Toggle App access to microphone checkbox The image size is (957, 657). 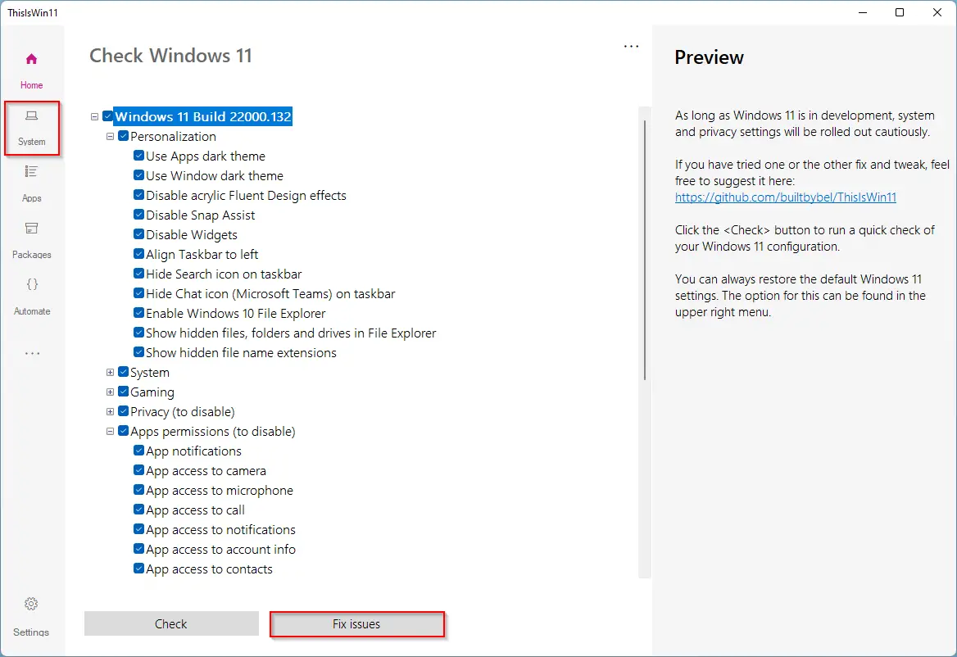pyautogui.click(x=138, y=490)
